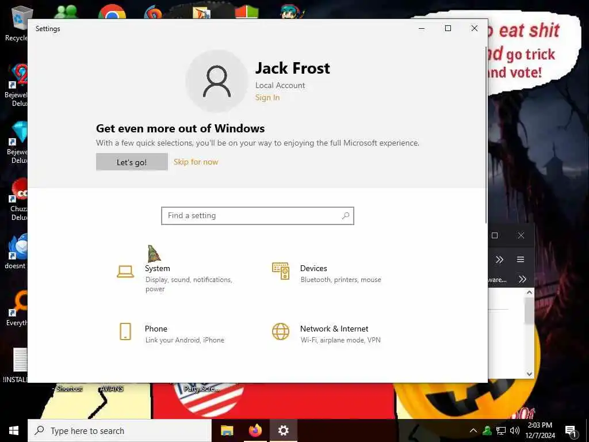589x442 pixels.
Task: Select the Bejeweled Deluxe diamond shortcut
Action: 18,143
